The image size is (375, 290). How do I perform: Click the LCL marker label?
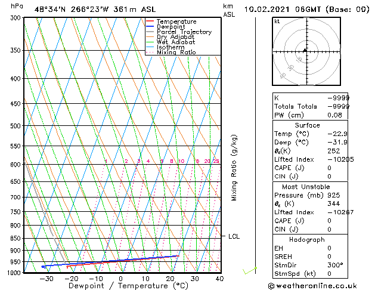[x=234, y=236]
